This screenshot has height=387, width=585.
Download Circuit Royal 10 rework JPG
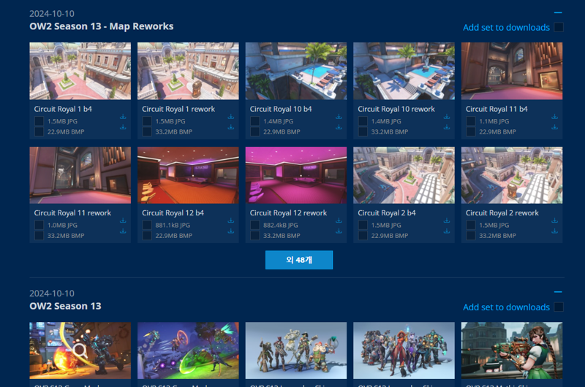[x=447, y=117]
